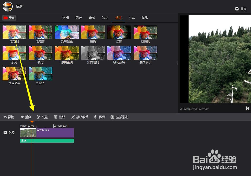Select the 黑白电视 filter thumbnail
The height and width of the screenshot is (176, 251).
pyautogui.click(x=93, y=53)
